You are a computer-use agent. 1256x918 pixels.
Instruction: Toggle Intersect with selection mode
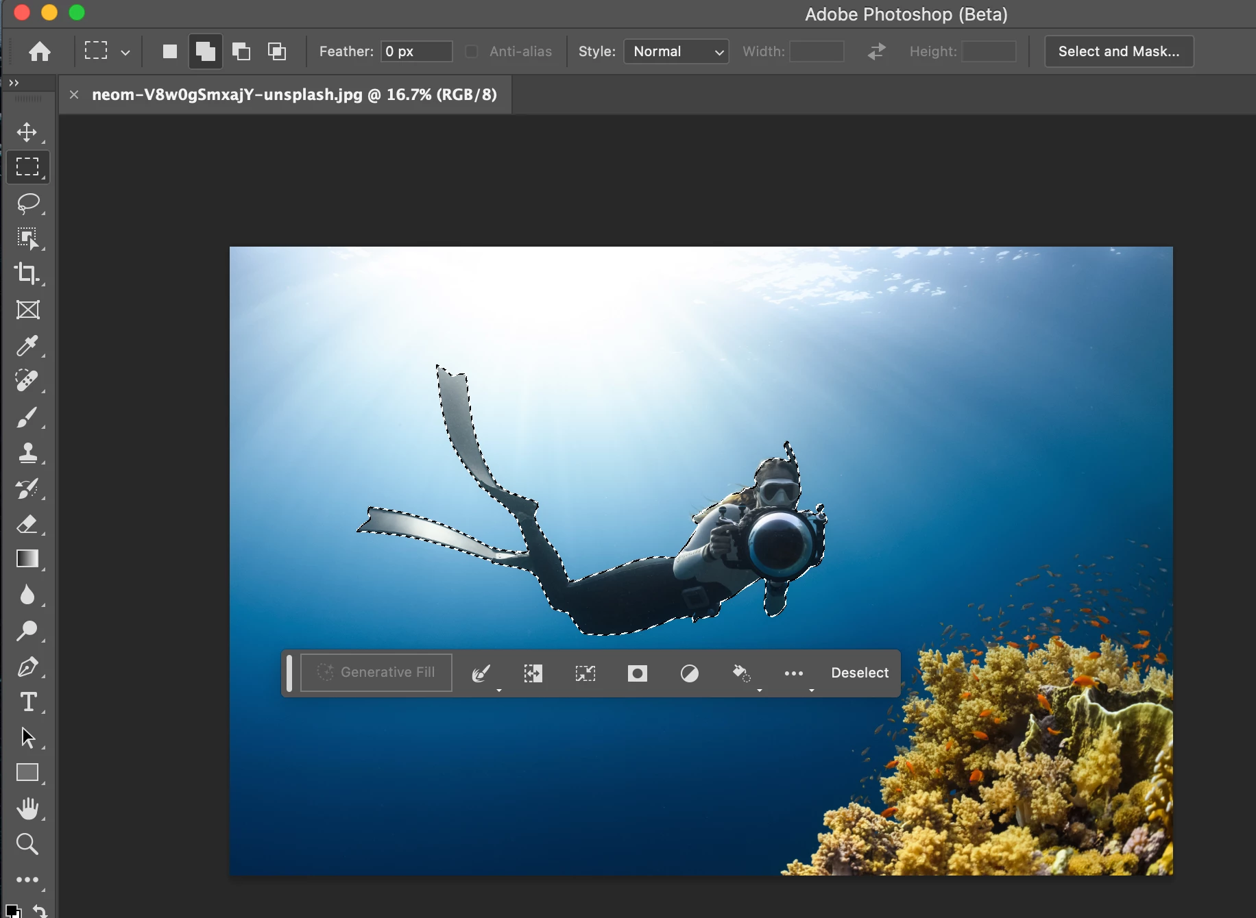point(277,51)
